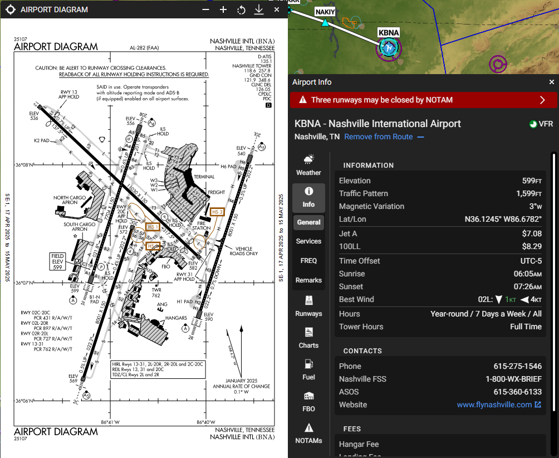Click the KBNA airport marker on map
This screenshot has height=458, width=559.
(x=389, y=47)
